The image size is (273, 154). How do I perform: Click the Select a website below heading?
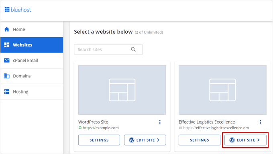[103, 32]
